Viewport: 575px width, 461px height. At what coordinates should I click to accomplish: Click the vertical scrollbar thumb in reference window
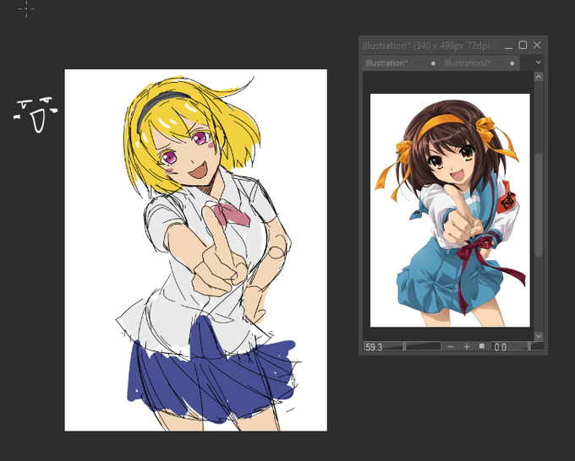[539, 204]
